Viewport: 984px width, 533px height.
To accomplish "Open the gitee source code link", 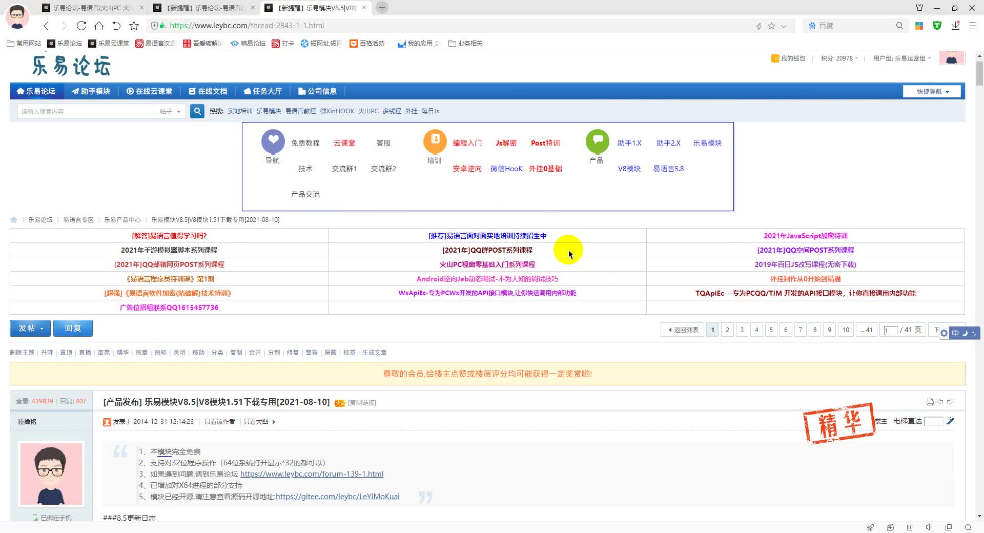I will point(337,496).
